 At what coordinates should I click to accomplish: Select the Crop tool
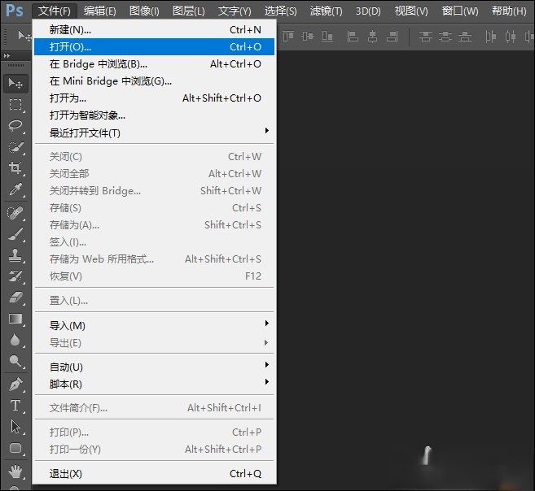click(x=15, y=167)
